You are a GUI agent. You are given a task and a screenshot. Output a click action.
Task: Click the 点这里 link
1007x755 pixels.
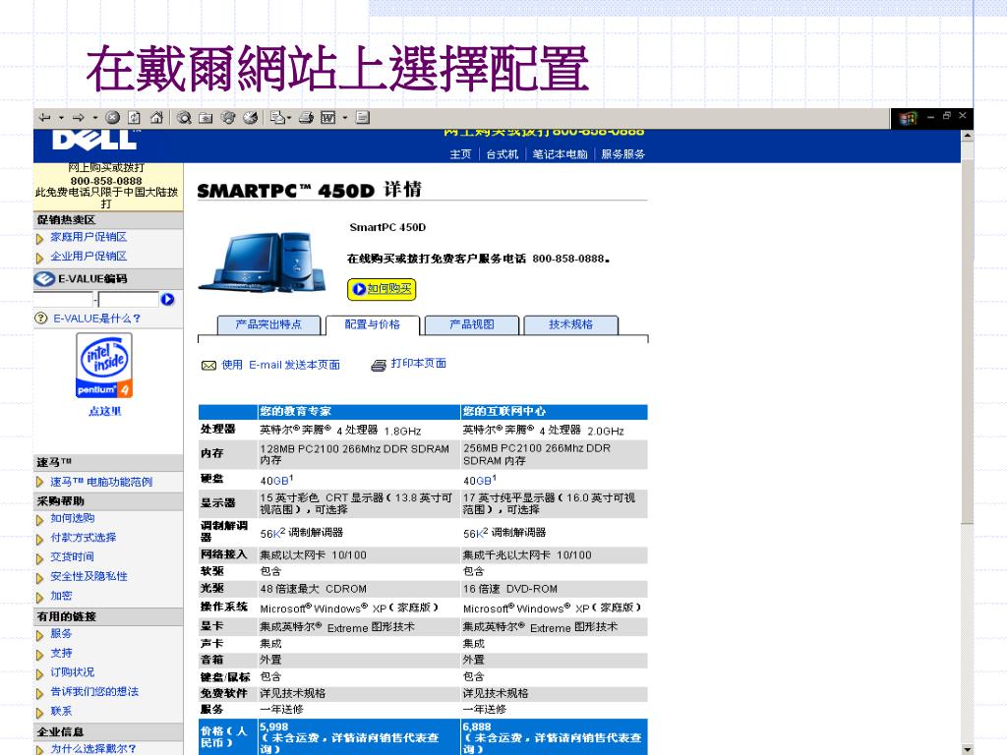coord(104,412)
